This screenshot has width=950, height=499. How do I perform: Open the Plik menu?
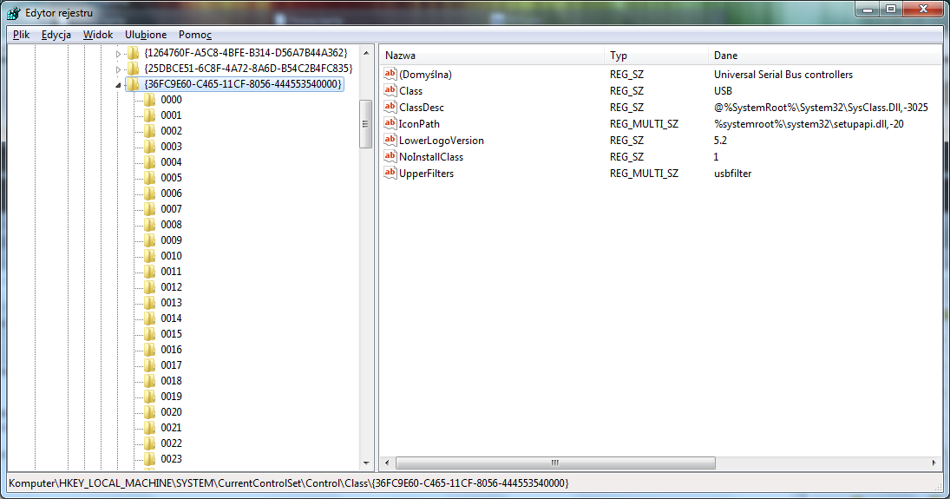click(x=21, y=35)
